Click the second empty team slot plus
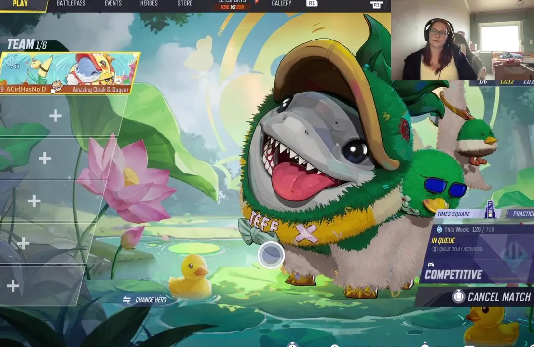Image resolution: width=534 pixels, height=347 pixels. click(x=44, y=159)
